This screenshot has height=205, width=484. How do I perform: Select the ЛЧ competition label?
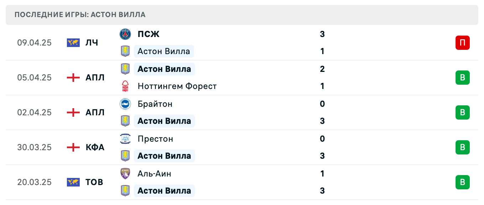click(92, 42)
